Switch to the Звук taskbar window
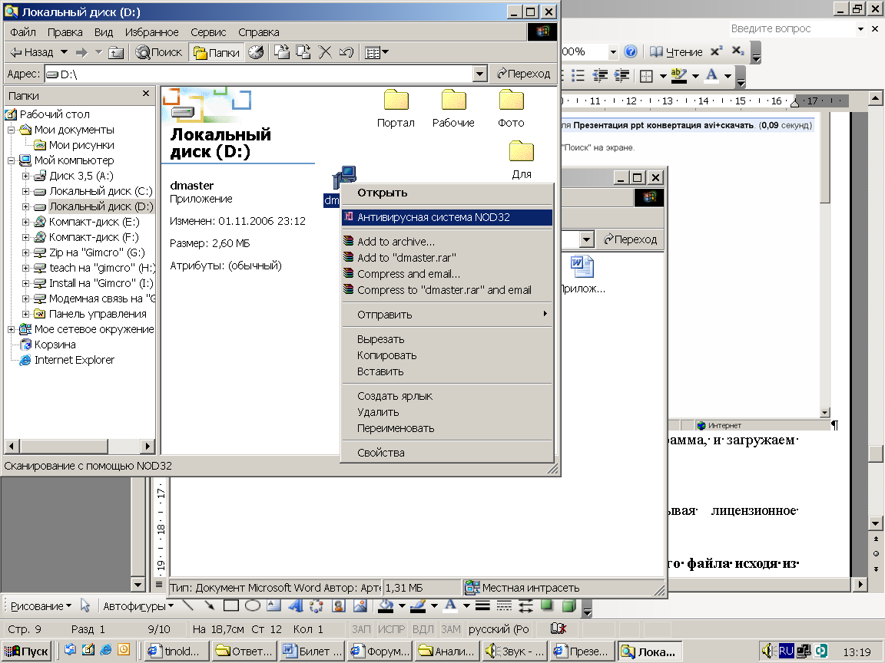 coord(515,651)
